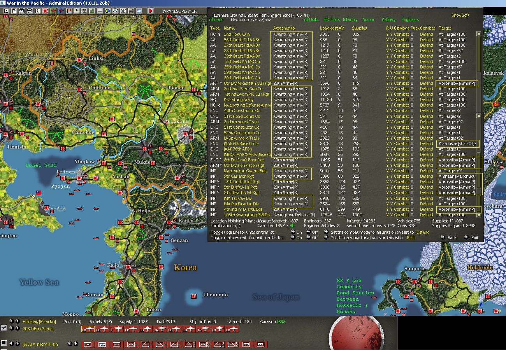This screenshot has width=506, height=350.
Task: Turn Off upgrades for units on this list
Action: click(308, 232)
